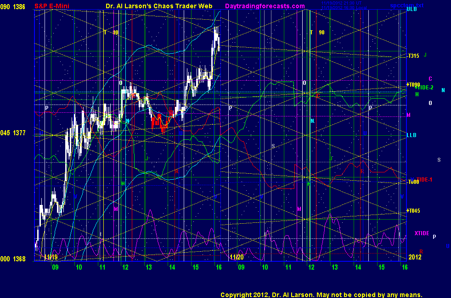Click the white P beside the XTIDE label
The width and height of the screenshot is (451, 298).
coord(434,237)
